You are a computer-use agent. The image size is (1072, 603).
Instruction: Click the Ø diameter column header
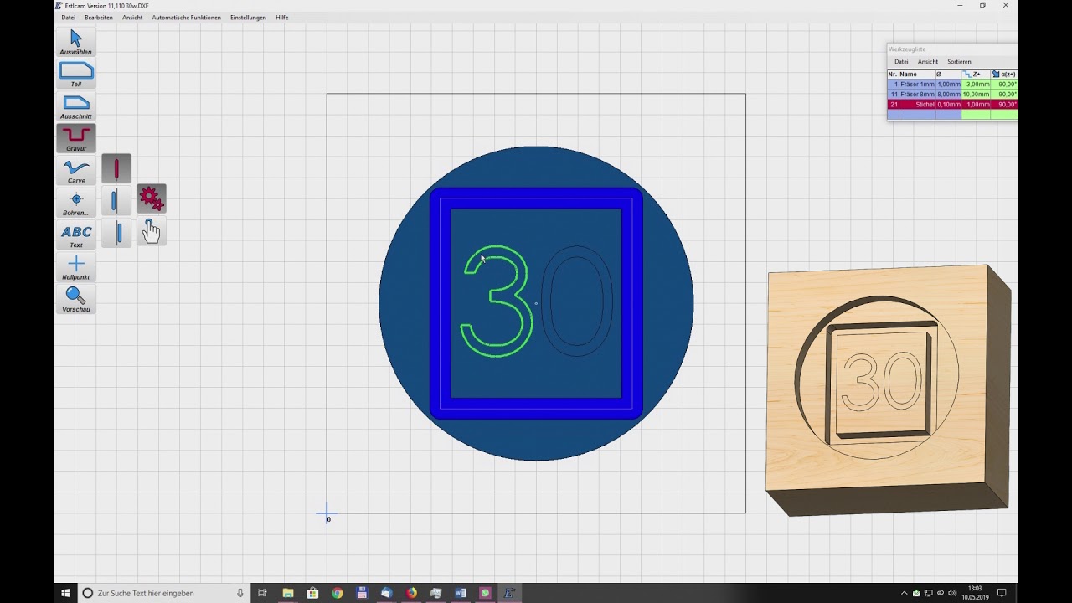(x=948, y=75)
